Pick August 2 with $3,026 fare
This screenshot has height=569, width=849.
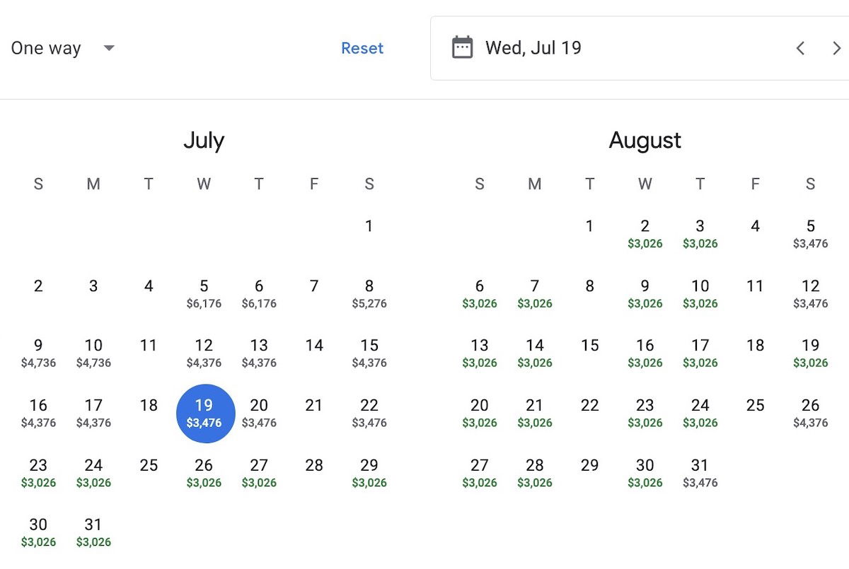click(x=645, y=233)
